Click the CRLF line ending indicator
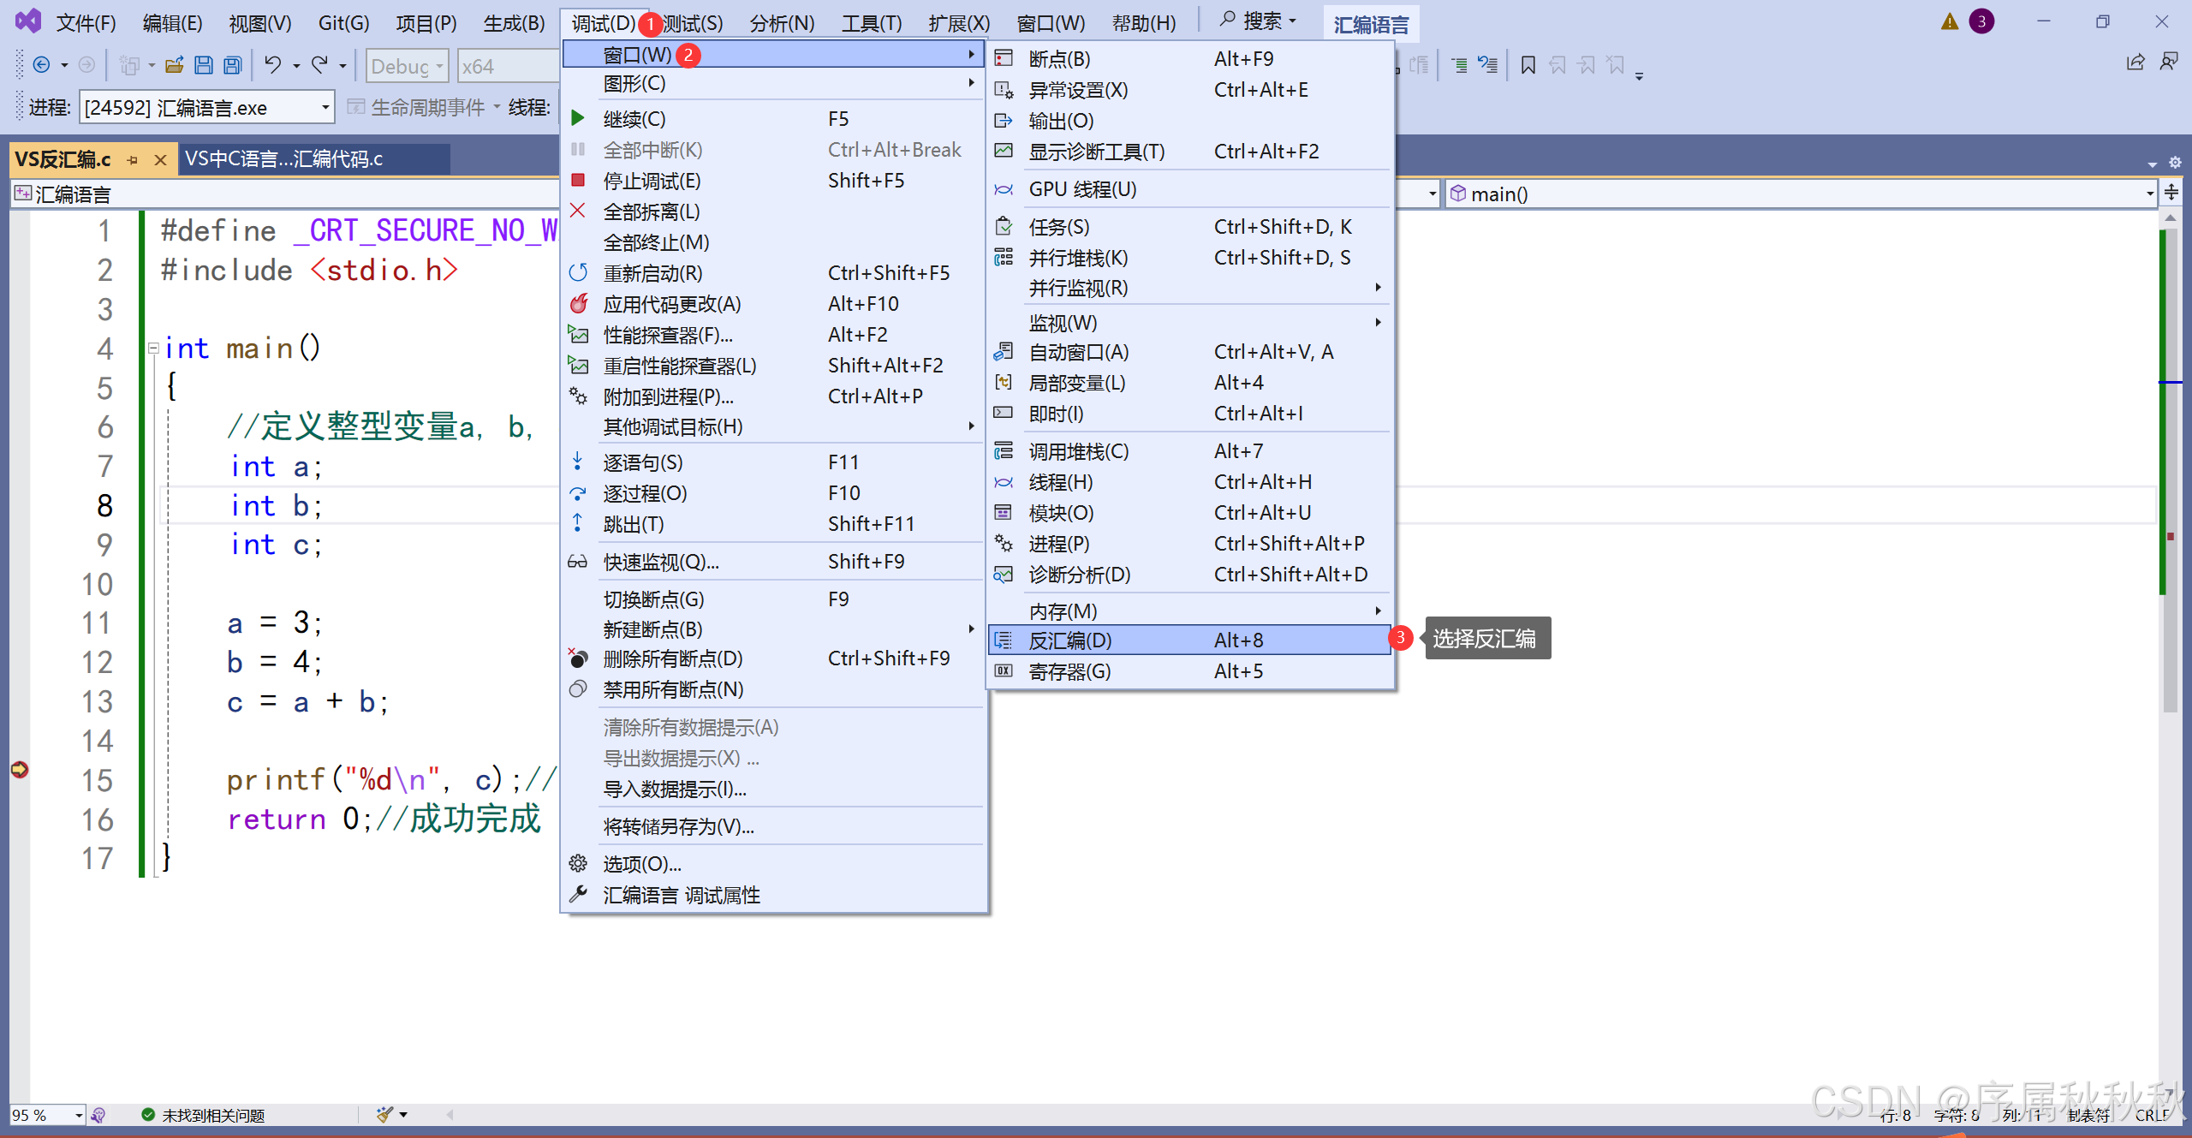 pos(2153,1115)
